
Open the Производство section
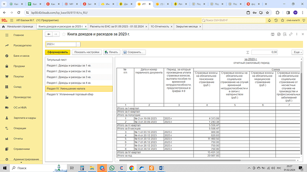click(x=22, y=97)
